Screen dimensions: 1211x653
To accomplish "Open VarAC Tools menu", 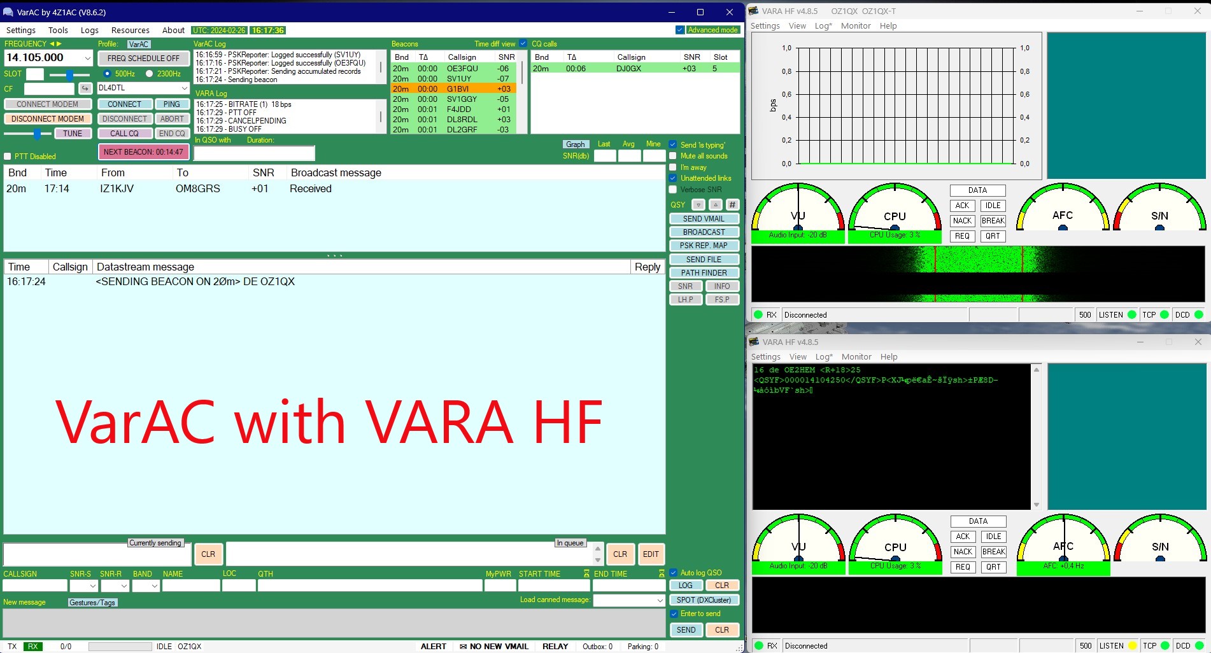I will click(58, 30).
